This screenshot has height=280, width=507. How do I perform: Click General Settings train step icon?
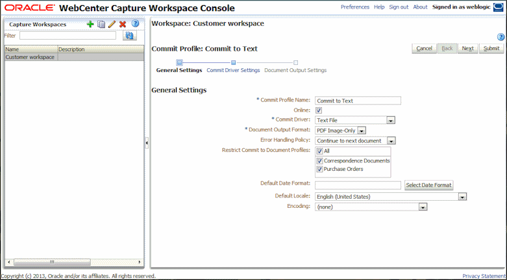coord(179,62)
